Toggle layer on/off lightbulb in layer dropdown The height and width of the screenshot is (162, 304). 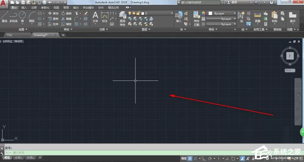130,13
